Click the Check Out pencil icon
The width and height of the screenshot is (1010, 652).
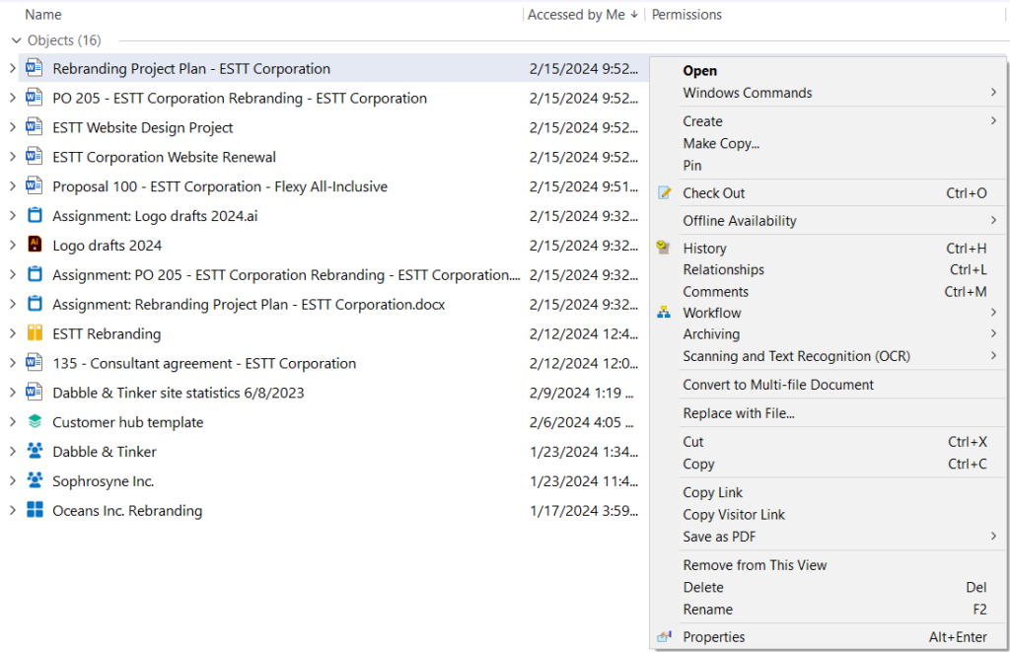coord(664,193)
